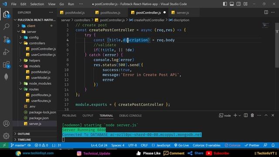
Task: Click the editor minimap thumbnail
Action: (265, 25)
